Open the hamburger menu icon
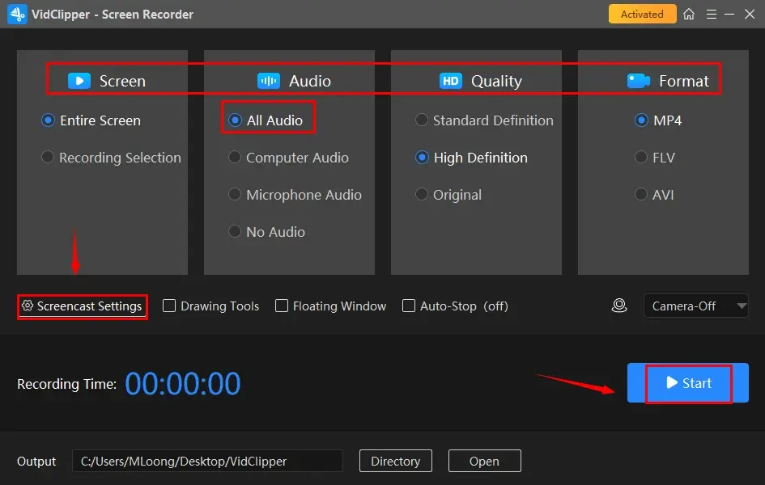The width and height of the screenshot is (765, 485). pos(712,15)
